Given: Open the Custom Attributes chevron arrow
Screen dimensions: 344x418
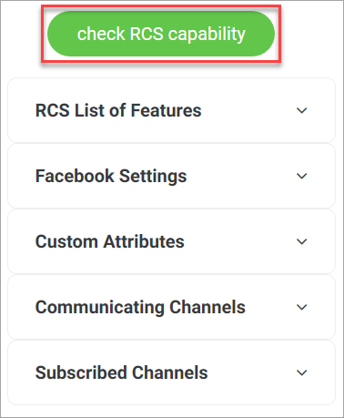Looking at the screenshot, I should coord(301,241).
